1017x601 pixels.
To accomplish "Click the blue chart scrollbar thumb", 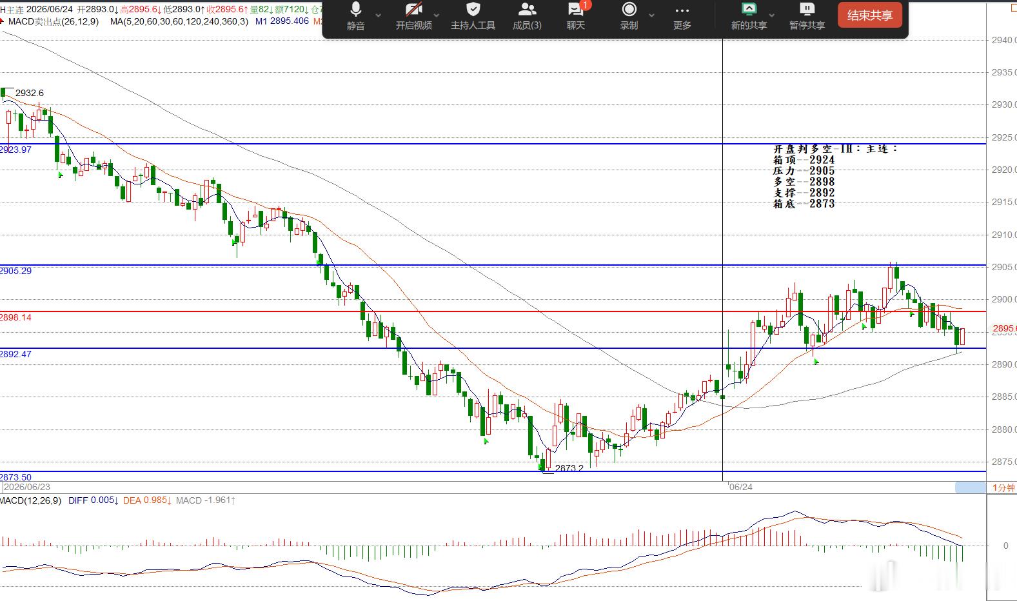I will coord(970,488).
